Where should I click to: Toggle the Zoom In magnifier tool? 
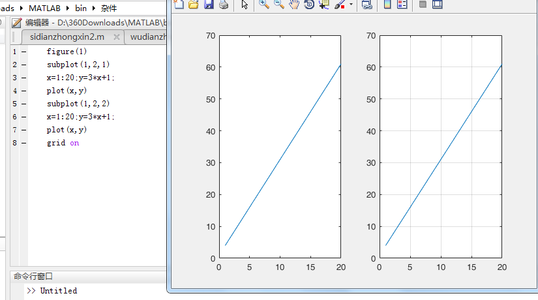[264, 5]
